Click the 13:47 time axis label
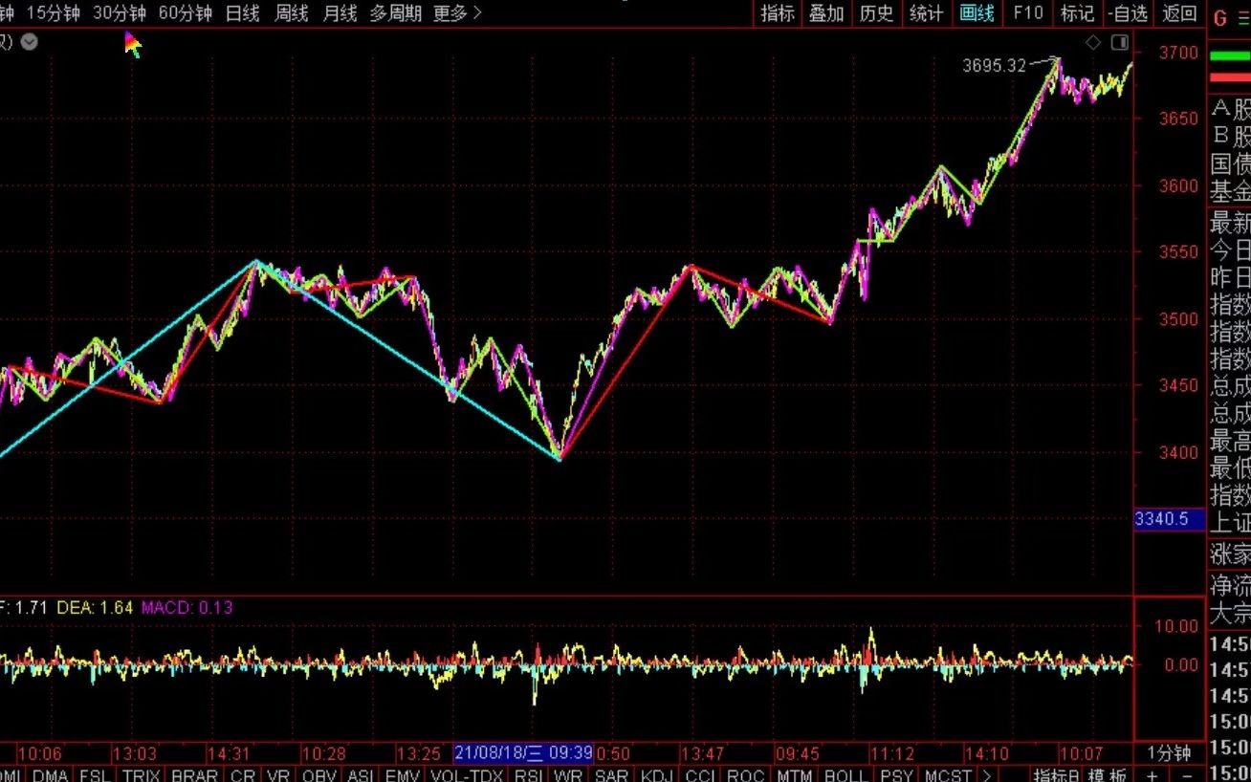 (x=702, y=753)
